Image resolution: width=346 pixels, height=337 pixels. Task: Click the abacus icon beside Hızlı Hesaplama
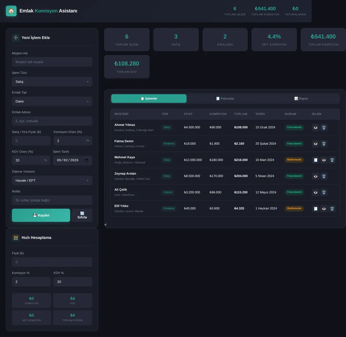[16, 238]
